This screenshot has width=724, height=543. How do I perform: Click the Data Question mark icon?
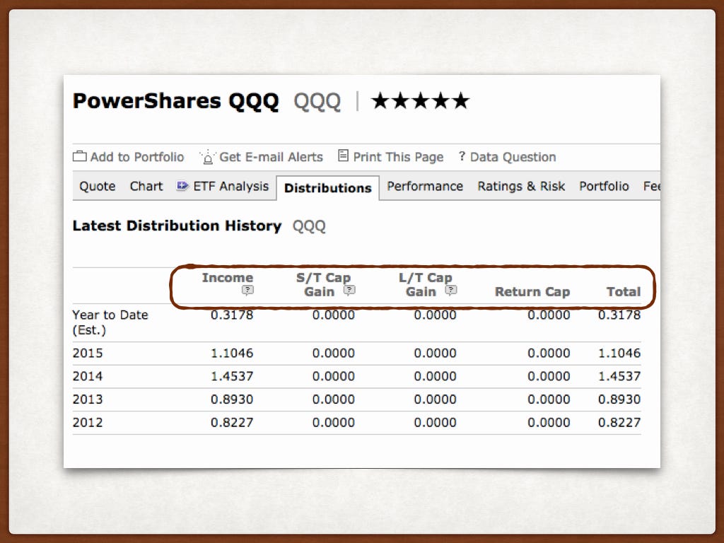462,156
